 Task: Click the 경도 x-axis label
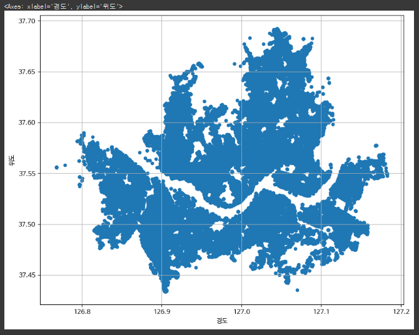point(222,321)
